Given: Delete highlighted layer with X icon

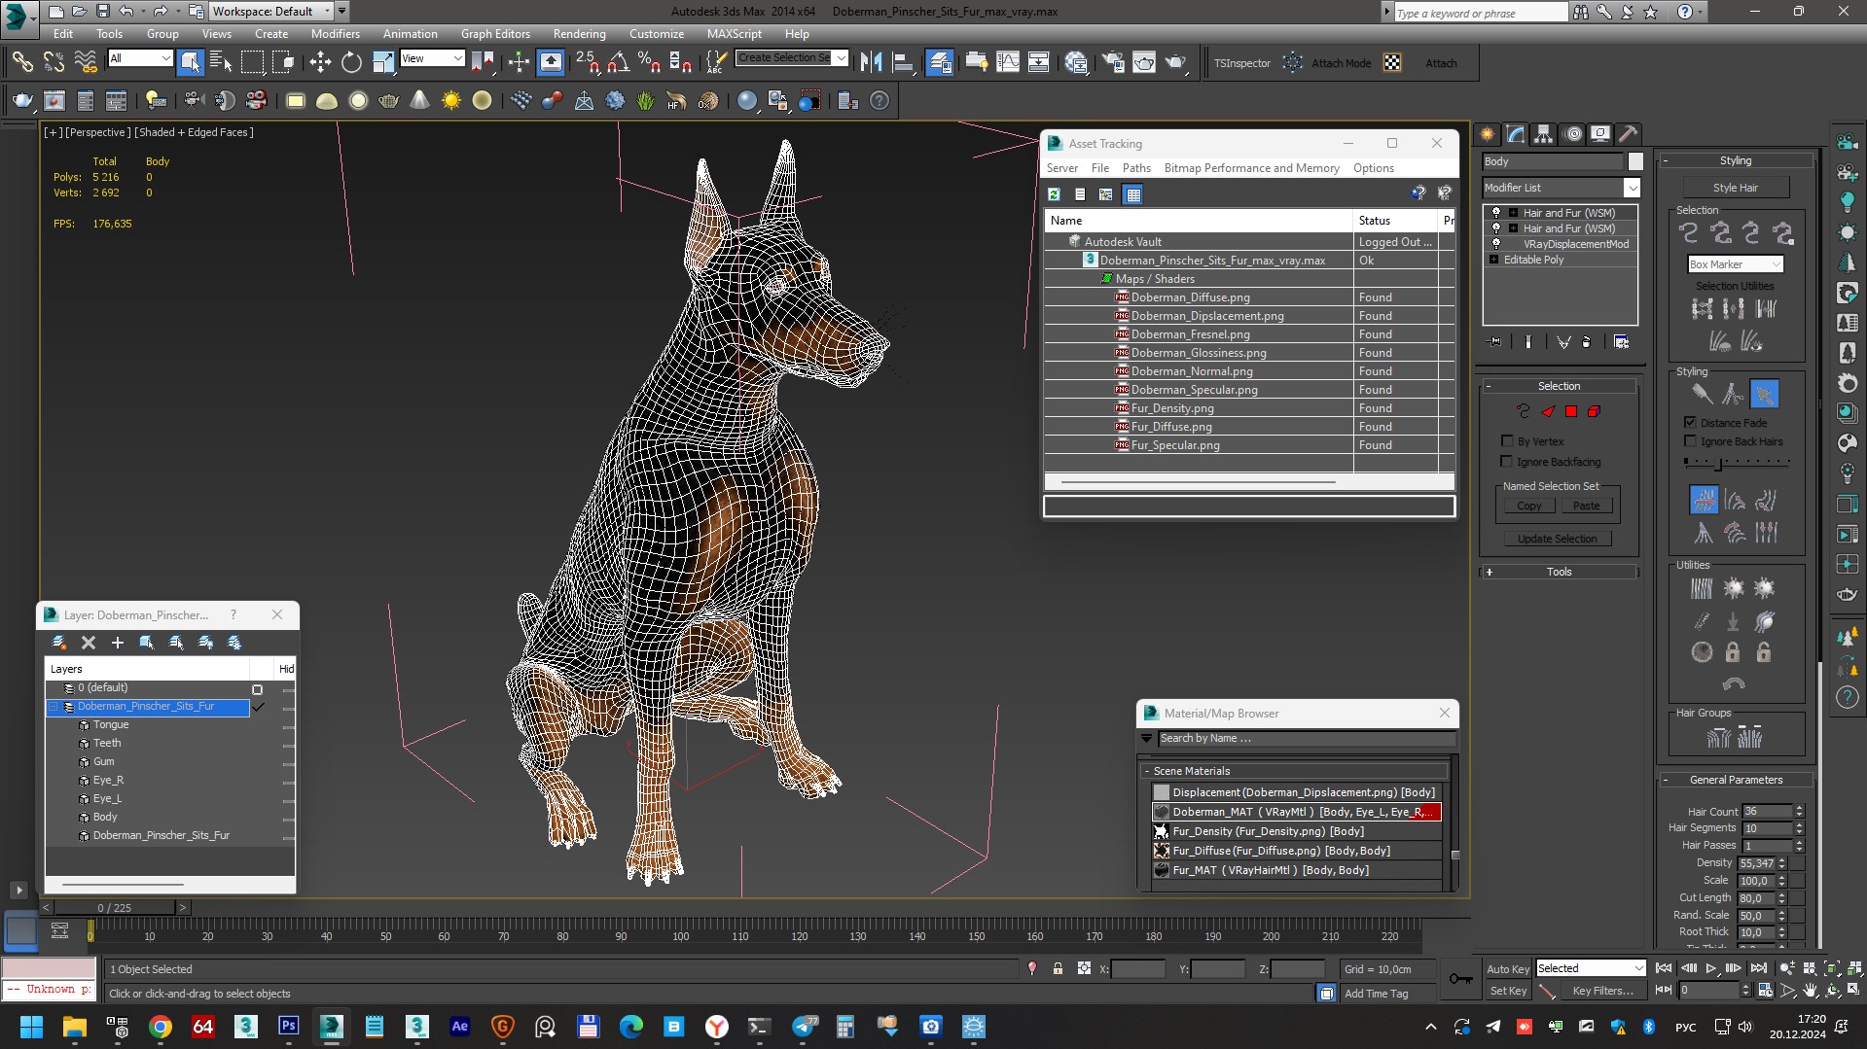Looking at the screenshot, I should 89,643.
